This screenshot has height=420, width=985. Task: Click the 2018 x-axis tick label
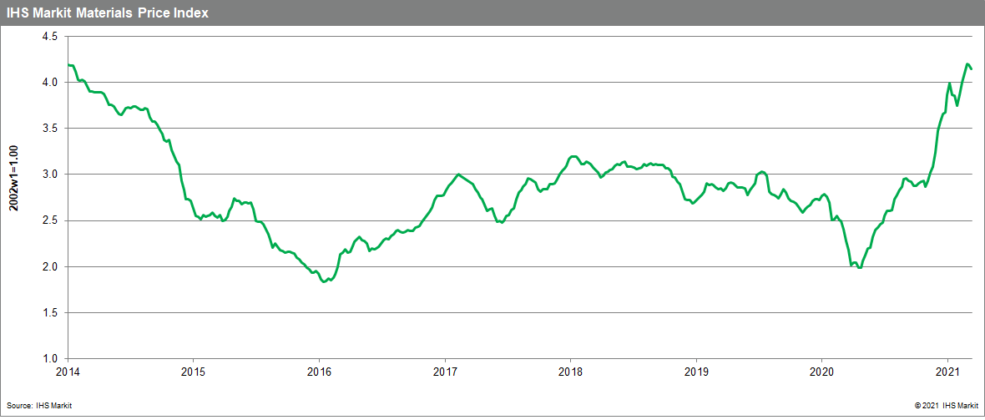coord(571,371)
